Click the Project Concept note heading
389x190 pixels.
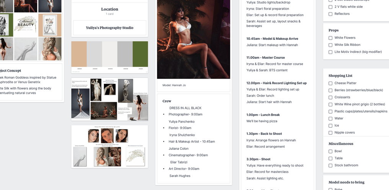(10, 71)
